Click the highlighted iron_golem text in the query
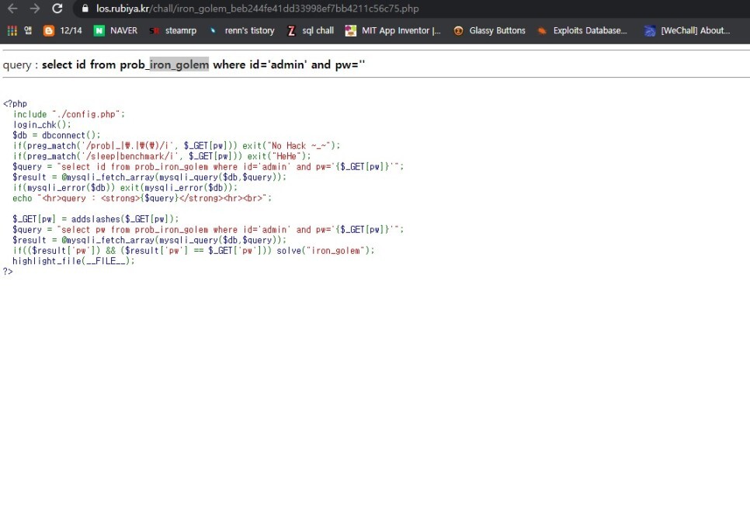The width and height of the screenshot is (750, 511). click(179, 64)
